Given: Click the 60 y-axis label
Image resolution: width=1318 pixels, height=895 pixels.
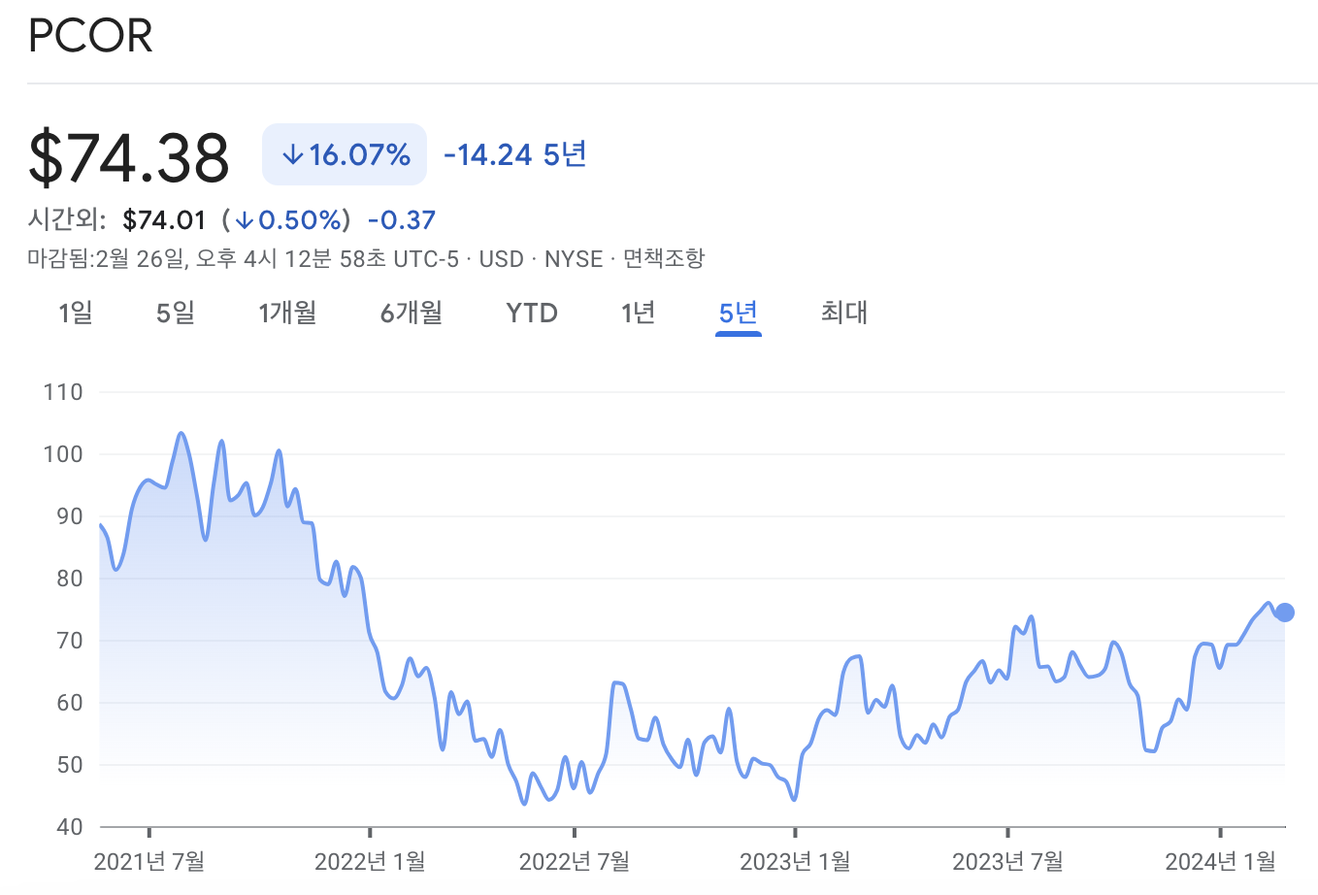Looking at the screenshot, I should coord(69,703).
